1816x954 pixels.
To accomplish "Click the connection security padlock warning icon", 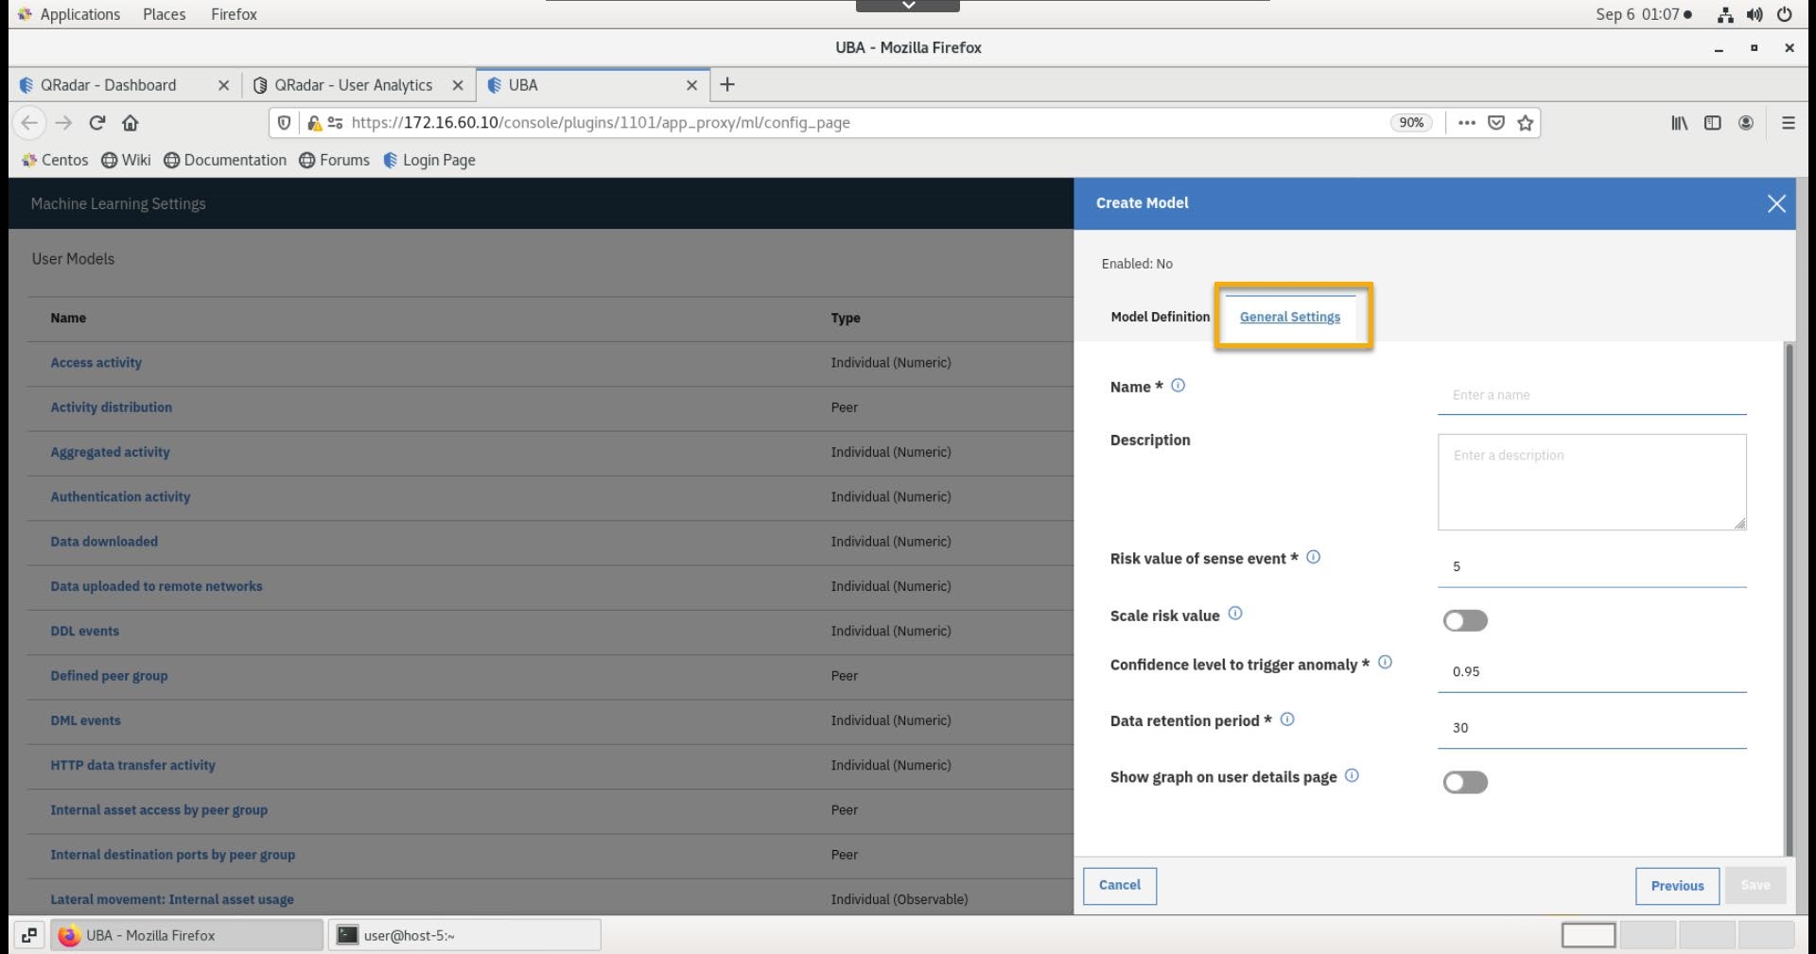I will (315, 123).
